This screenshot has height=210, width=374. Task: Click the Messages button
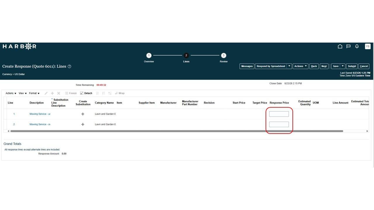tap(247, 66)
